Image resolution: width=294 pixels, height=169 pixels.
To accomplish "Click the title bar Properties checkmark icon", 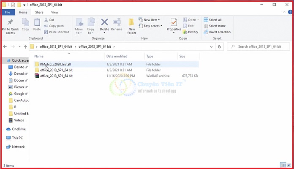I will click(13, 5).
